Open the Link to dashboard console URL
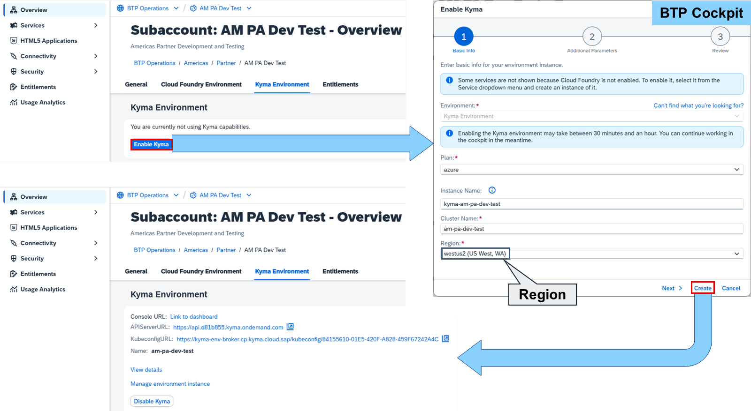This screenshot has height=411, width=751. point(194,317)
